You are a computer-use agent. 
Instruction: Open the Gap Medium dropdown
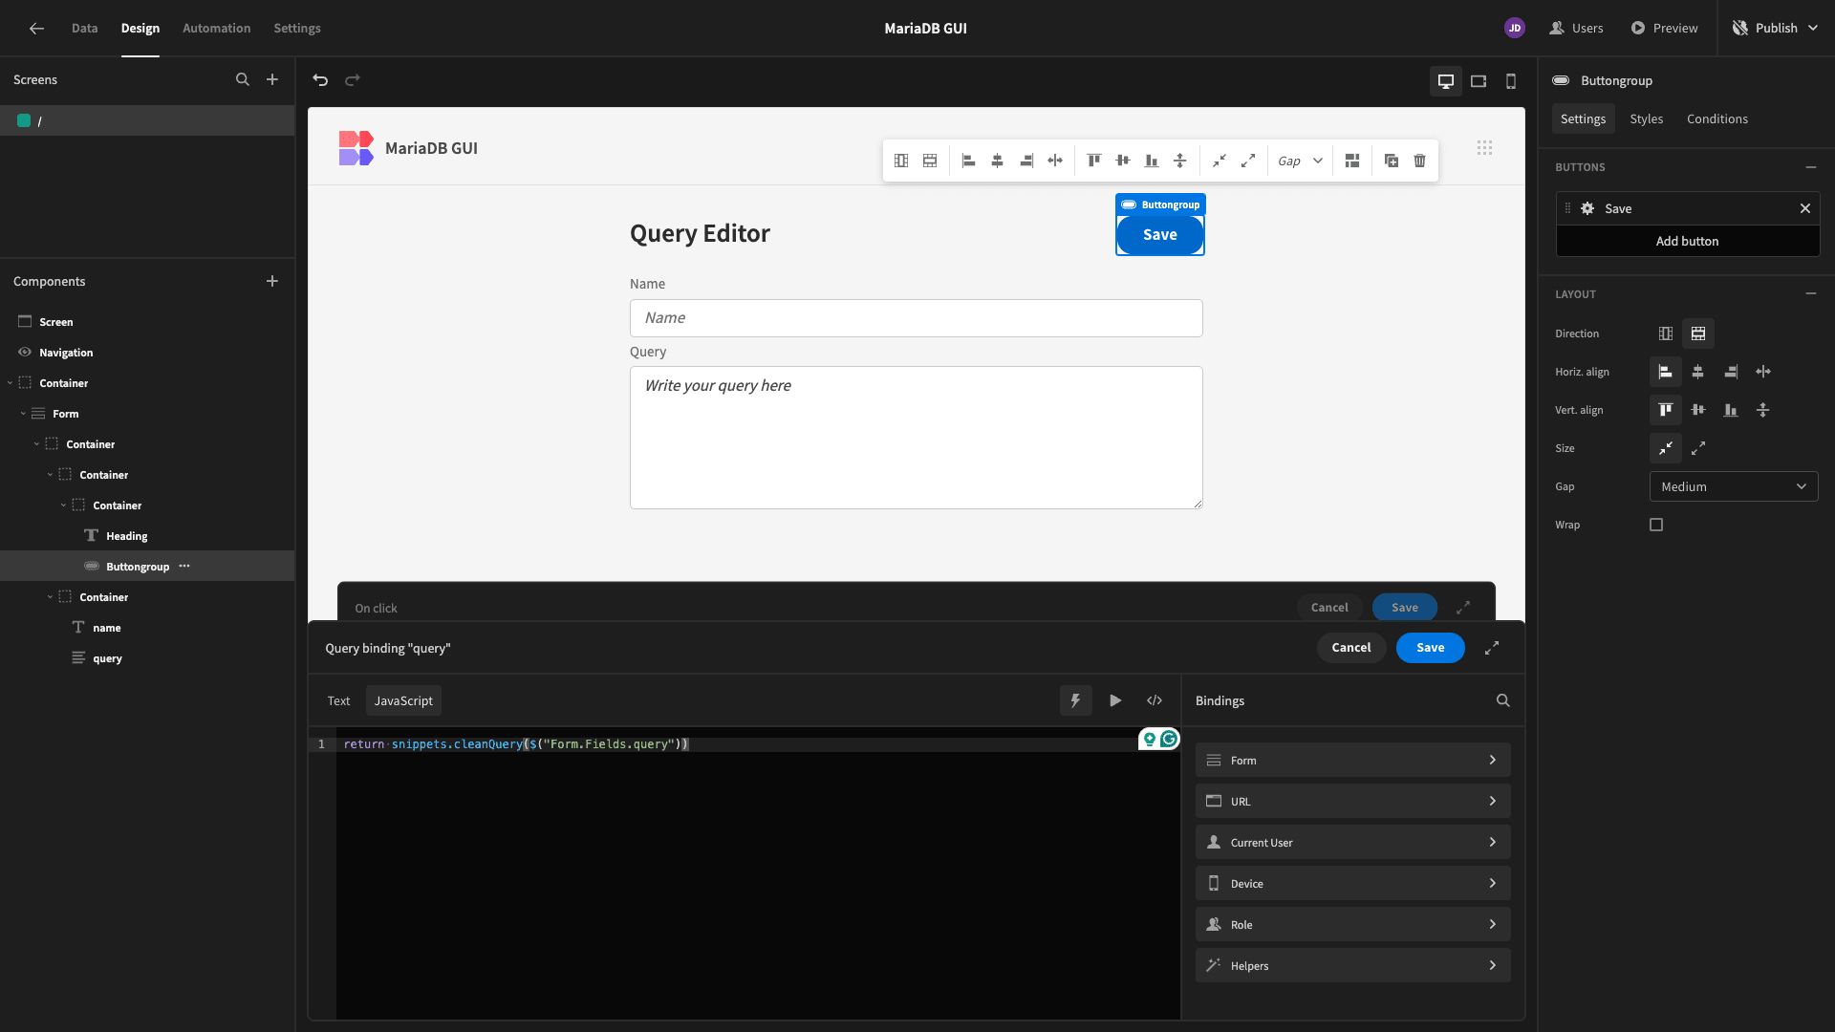pos(1734,486)
